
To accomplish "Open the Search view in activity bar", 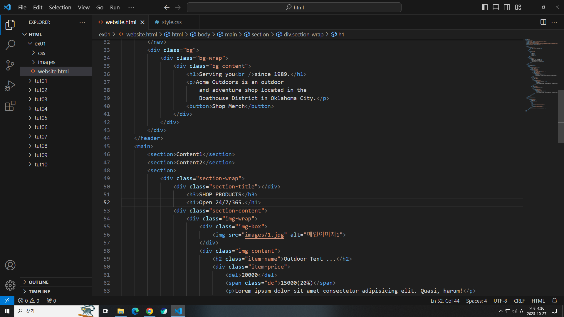I will (x=10, y=45).
